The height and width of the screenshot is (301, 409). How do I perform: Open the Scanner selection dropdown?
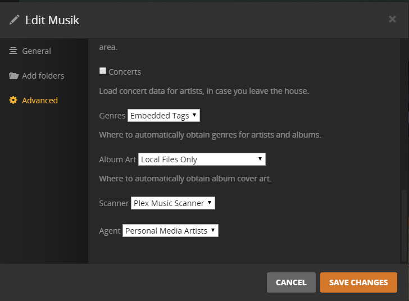(x=173, y=203)
